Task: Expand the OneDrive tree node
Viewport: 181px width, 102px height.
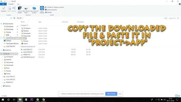Action: tap(1, 50)
